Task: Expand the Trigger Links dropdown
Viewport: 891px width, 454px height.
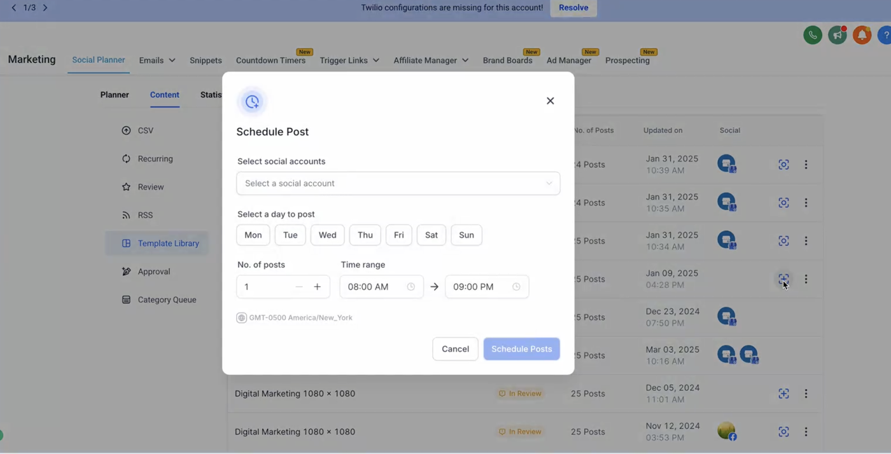Action: point(349,60)
